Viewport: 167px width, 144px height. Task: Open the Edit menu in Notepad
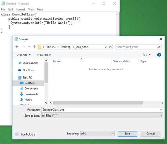pos(11,10)
